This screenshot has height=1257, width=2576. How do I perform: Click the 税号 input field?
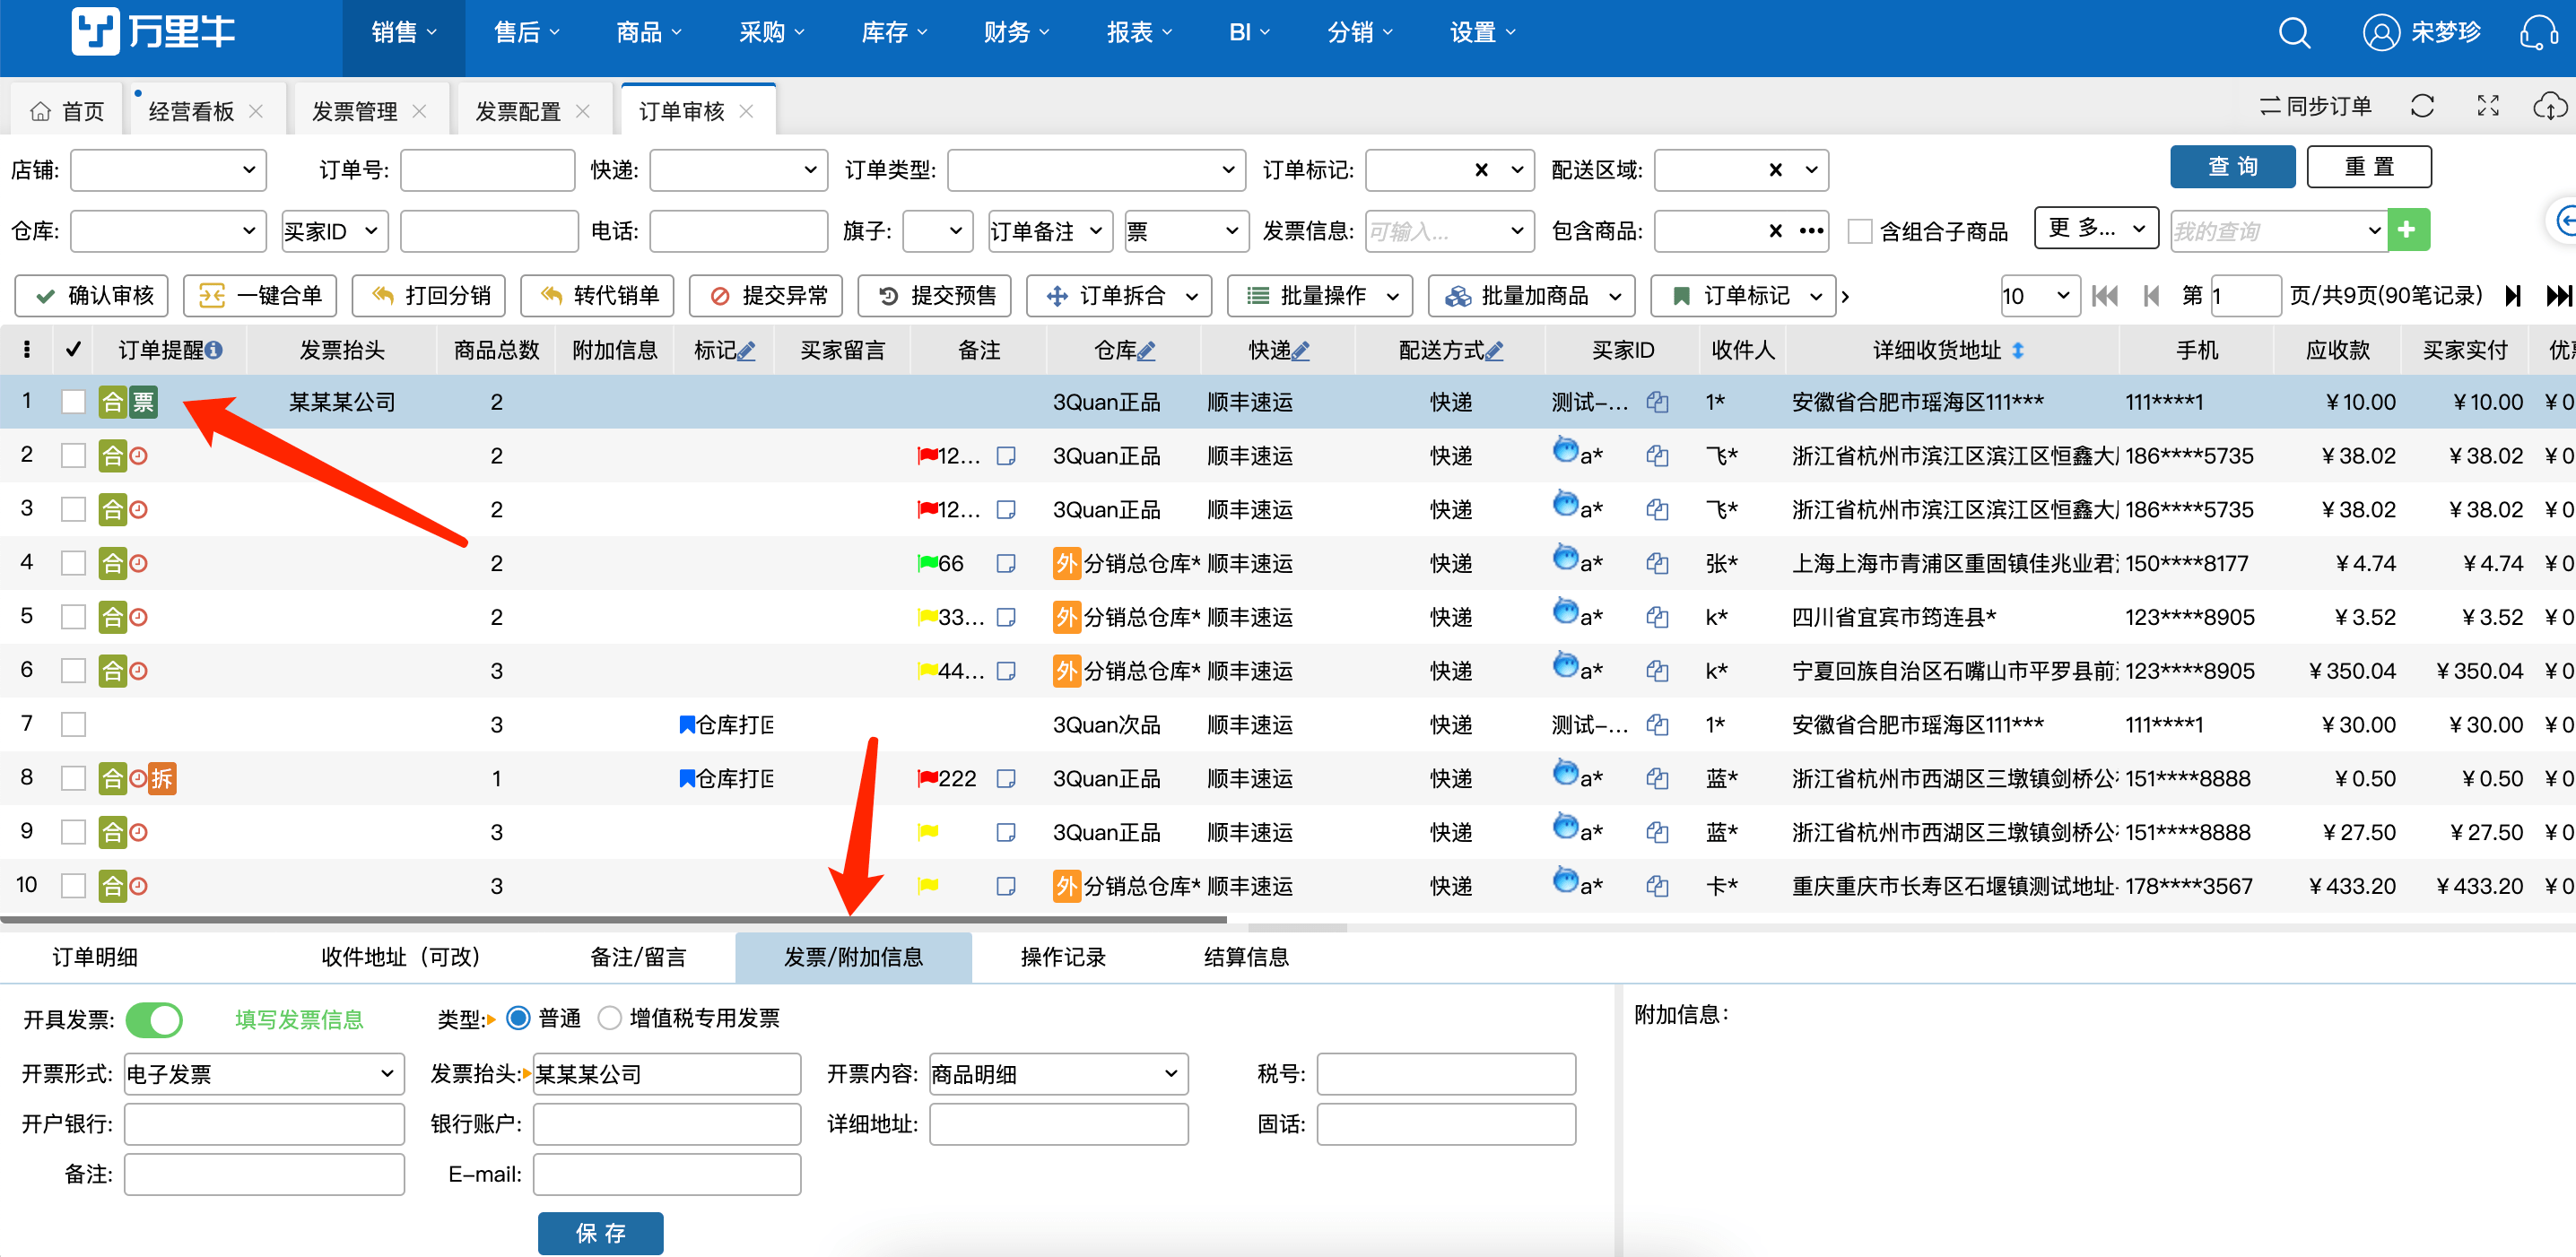(1446, 1074)
